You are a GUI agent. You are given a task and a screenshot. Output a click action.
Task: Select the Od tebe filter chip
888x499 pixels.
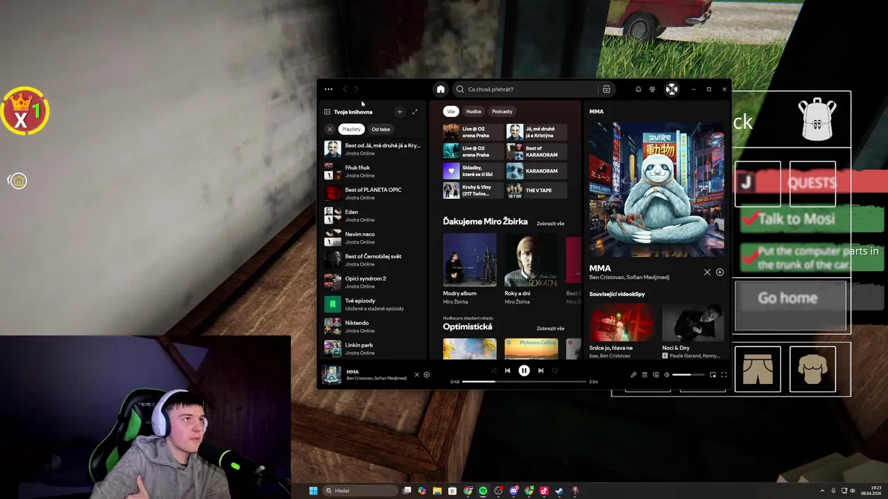[x=381, y=129]
